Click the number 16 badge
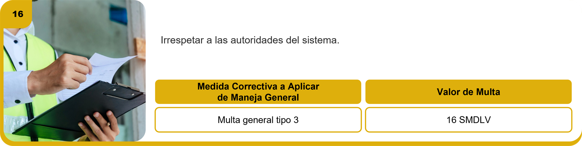Screen dimensions: 582x146 18,14
